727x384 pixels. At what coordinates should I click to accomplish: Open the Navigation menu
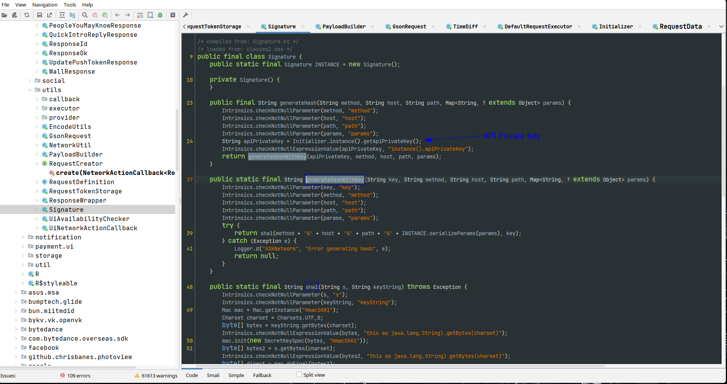(45, 5)
